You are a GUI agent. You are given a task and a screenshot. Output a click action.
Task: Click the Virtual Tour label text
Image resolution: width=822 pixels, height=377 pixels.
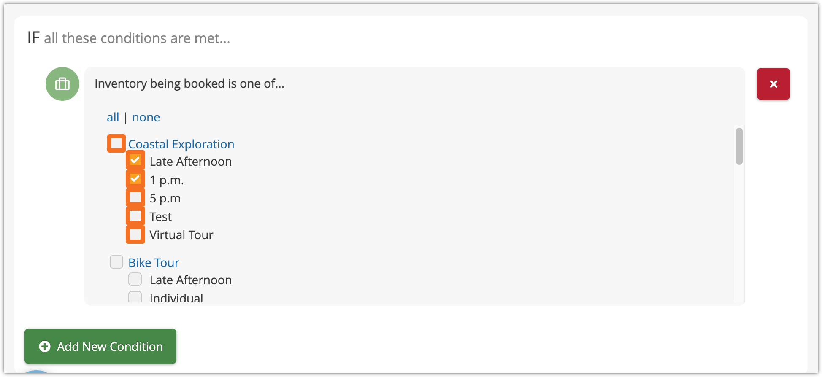click(x=181, y=235)
